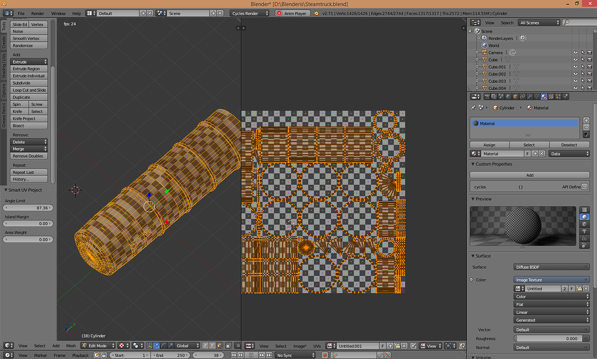The image size is (597, 359).
Task: Open the Cycles Render engine dropdown
Action: [x=249, y=13]
